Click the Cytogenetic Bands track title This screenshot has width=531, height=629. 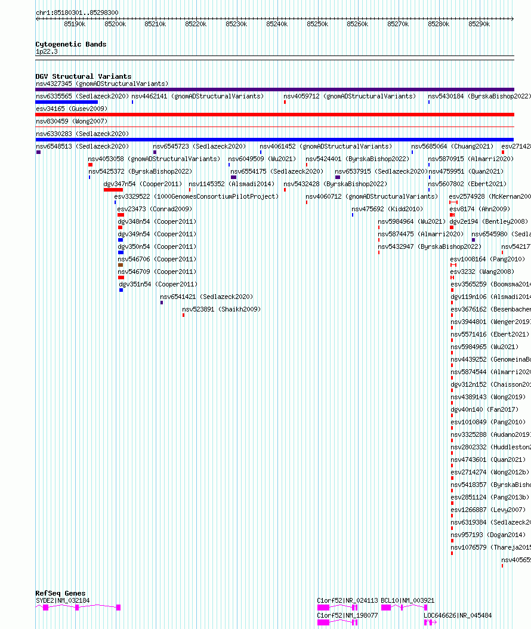tap(71, 44)
